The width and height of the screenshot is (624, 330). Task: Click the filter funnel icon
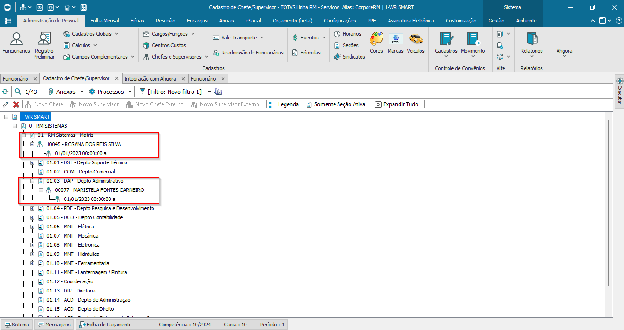pyautogui.click(x=142, y=92)
